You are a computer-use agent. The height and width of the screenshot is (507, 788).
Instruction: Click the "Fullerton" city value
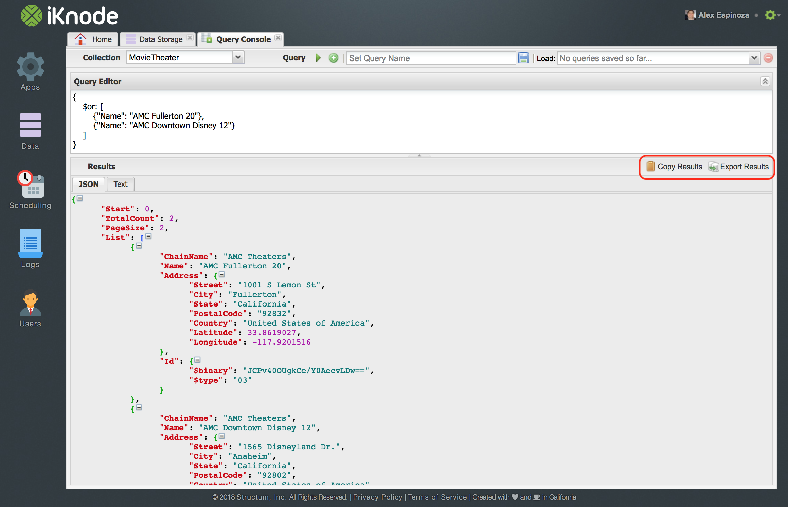[255, 294]
